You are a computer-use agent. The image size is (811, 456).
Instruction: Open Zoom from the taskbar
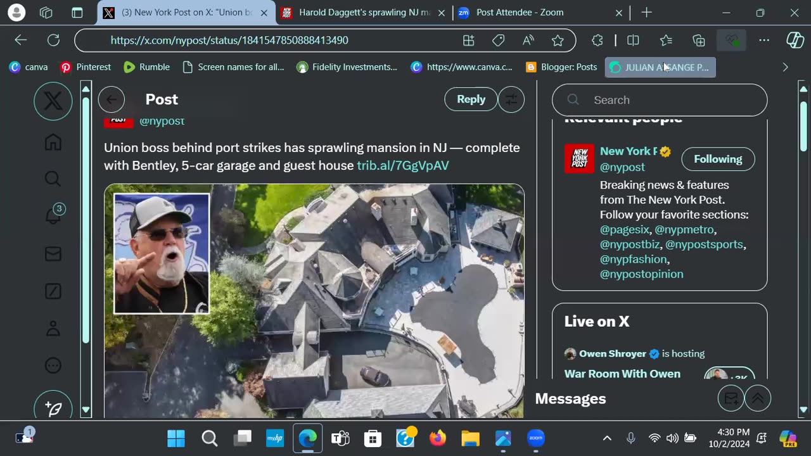[535, 438]
